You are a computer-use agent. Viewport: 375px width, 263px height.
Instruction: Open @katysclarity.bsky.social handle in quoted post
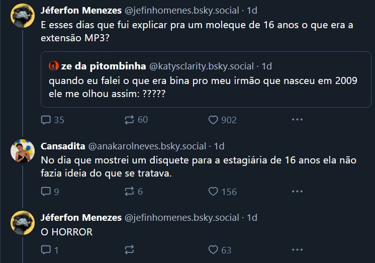pyautogui.click(x=202, y=66)
